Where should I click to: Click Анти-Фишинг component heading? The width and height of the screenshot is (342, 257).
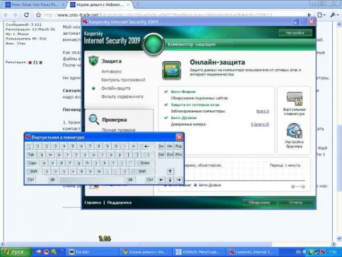coord(183,92)
